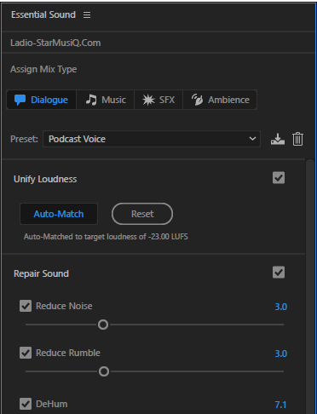Click the Ambience leaf icon
Image resolution: width=317 pixels, height=414 pixels.
pos(197,100)
